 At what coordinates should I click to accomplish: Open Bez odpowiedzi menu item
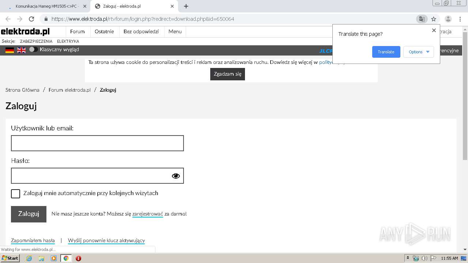point(141,32)
